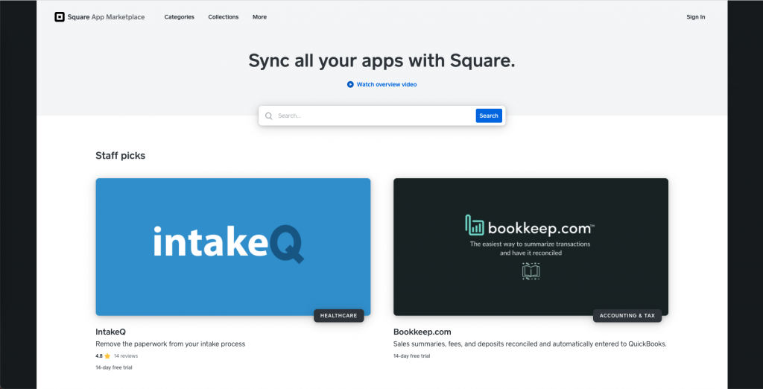Click the 'Sales summaries, fees, and deposits' description
The image size is (763, 389).
pos(530,344)
